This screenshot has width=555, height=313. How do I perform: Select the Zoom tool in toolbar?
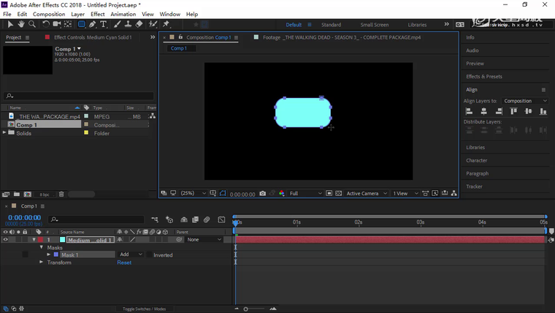(32, 24)
